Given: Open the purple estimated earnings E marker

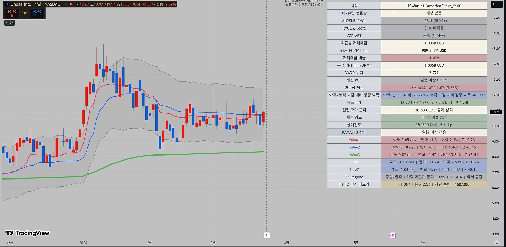Looking at the screenshot, I should tap(393, 235).
